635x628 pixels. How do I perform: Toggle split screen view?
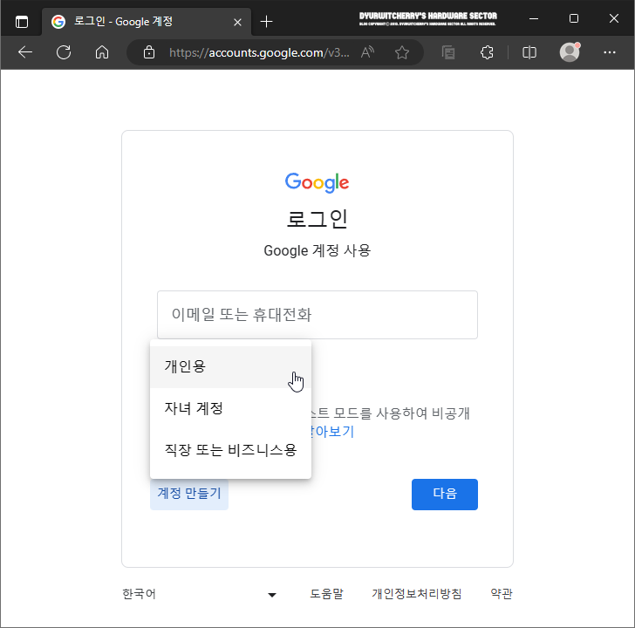click(529, 52)
